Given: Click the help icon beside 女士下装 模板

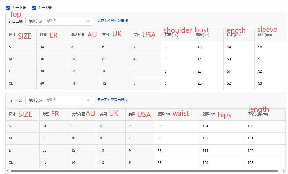Looking at the screenshot, I should click(x=40, y=100).
